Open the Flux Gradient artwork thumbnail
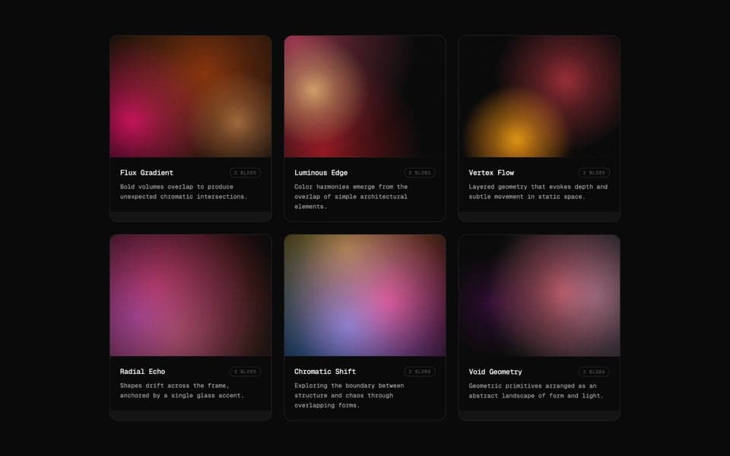 tap(190, 97)
